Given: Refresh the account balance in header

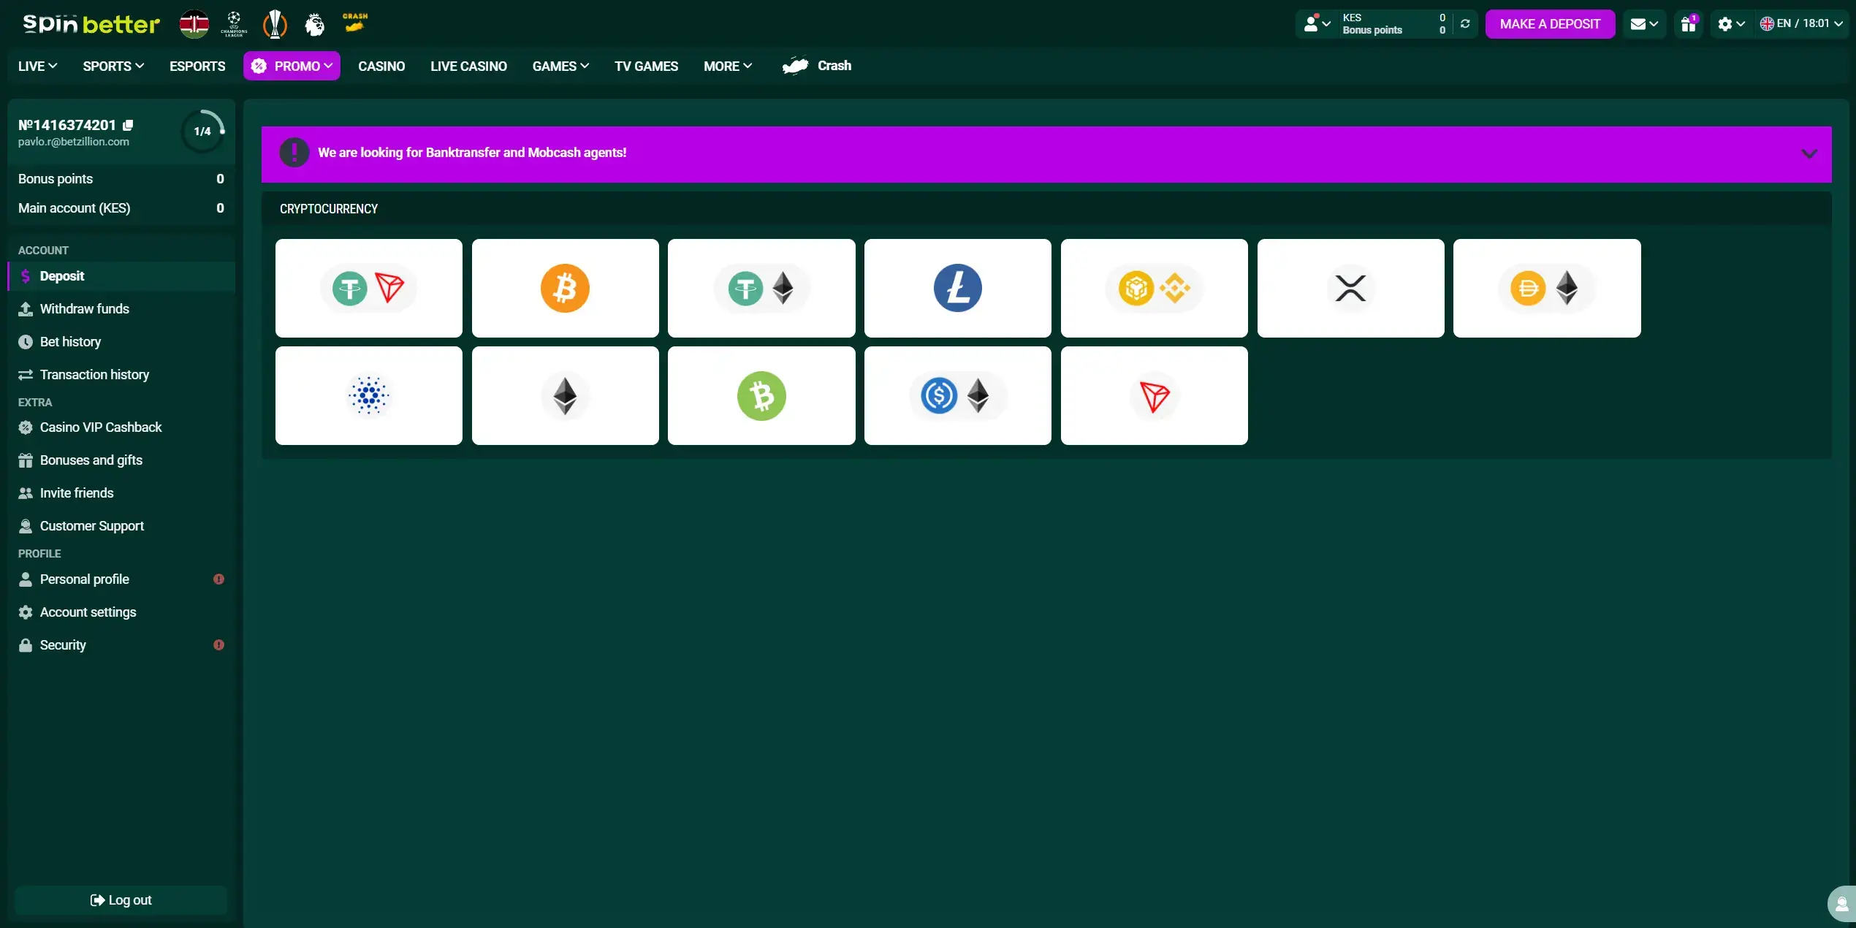Looking at the screenshot, I should click(x=1465, y=23).
